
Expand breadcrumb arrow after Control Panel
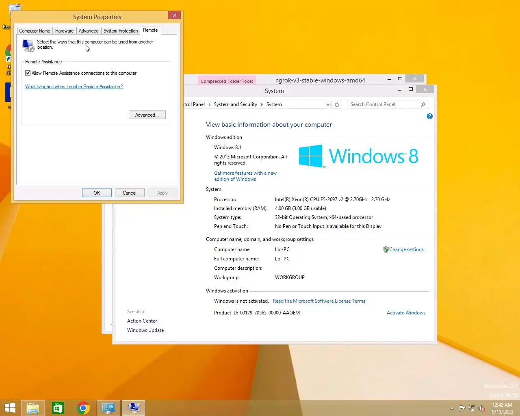(209, 104)
